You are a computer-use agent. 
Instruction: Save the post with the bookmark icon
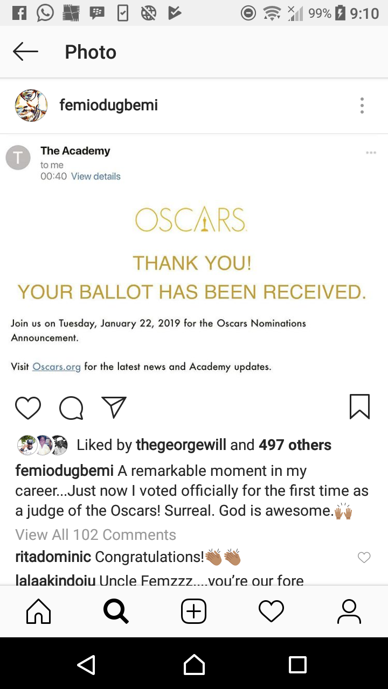pos(359,407)
